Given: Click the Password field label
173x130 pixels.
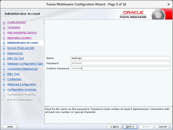Looking at the screenshot, I should pyautogui.click(x=53, y=63).
